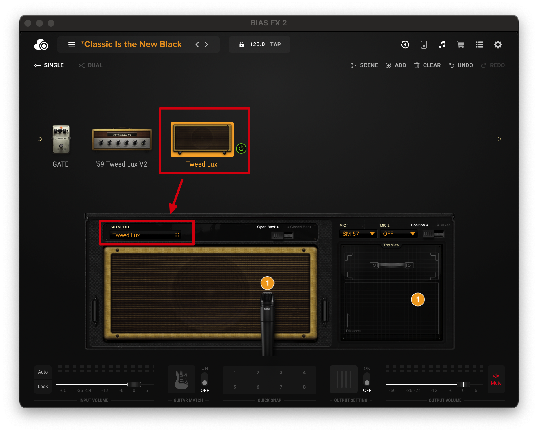Toggle the Output Setting ON/OFF switch
The image size is (538, 432).
pyautogui.click(x=367, y=379)
